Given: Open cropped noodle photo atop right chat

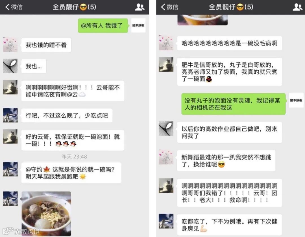Looking at the screenshot, I should [x=202, y=20].
